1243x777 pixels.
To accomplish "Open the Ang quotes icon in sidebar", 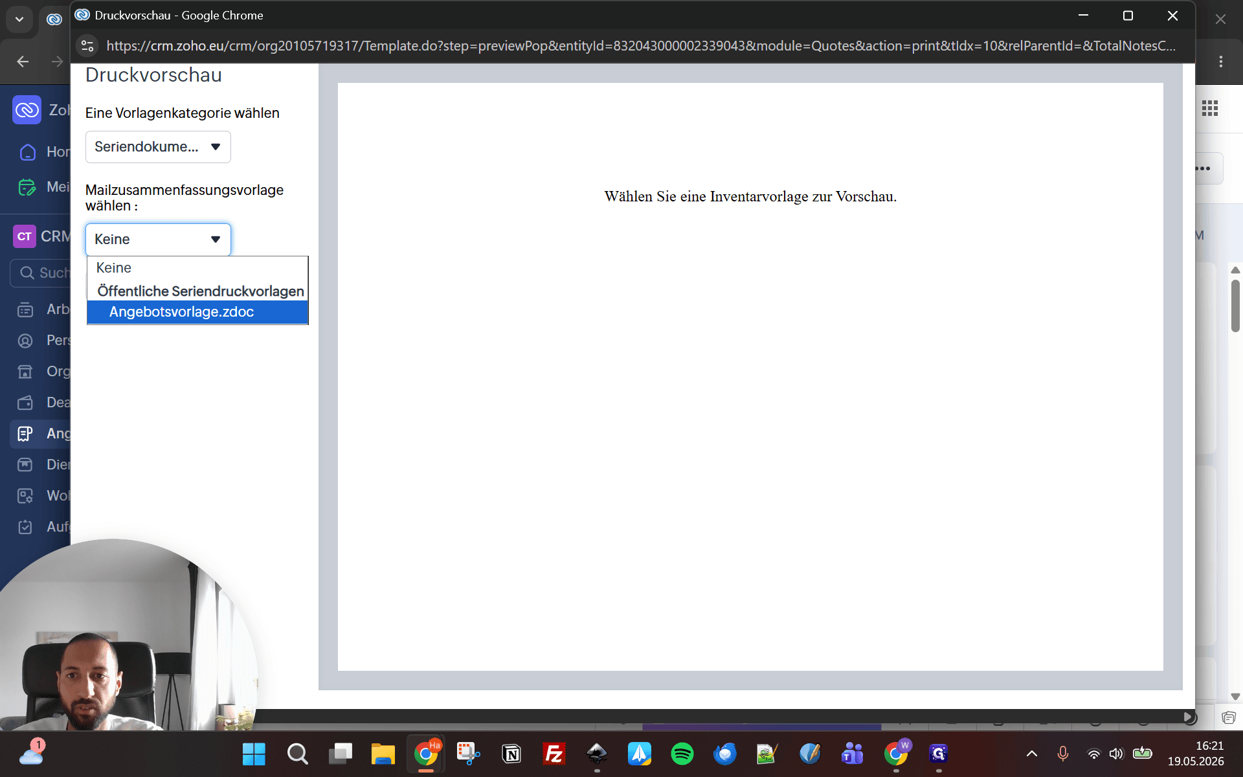I will coord(25,434).
